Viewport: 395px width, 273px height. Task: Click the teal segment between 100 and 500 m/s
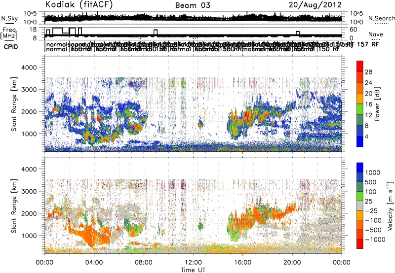pyautogui.click(x=360, y=187)
